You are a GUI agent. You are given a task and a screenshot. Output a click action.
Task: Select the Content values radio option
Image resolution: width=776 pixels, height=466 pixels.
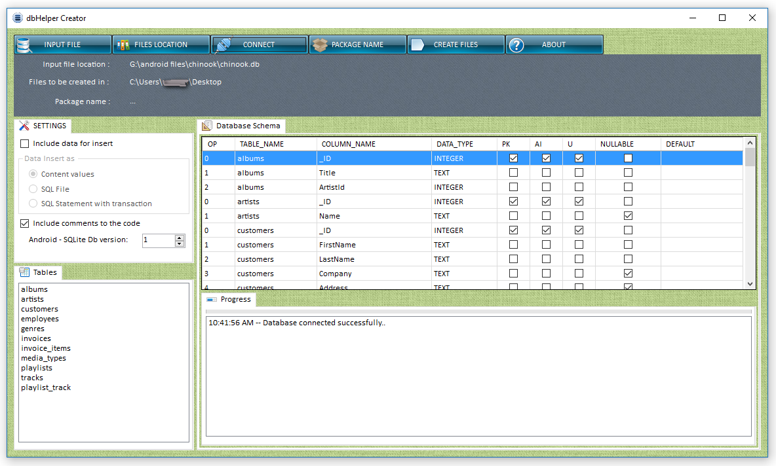click(x=33, y=174)
